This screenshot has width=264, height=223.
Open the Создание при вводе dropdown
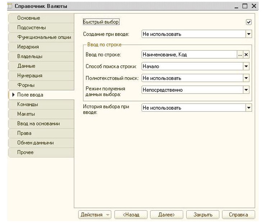[x=249, y=34]
